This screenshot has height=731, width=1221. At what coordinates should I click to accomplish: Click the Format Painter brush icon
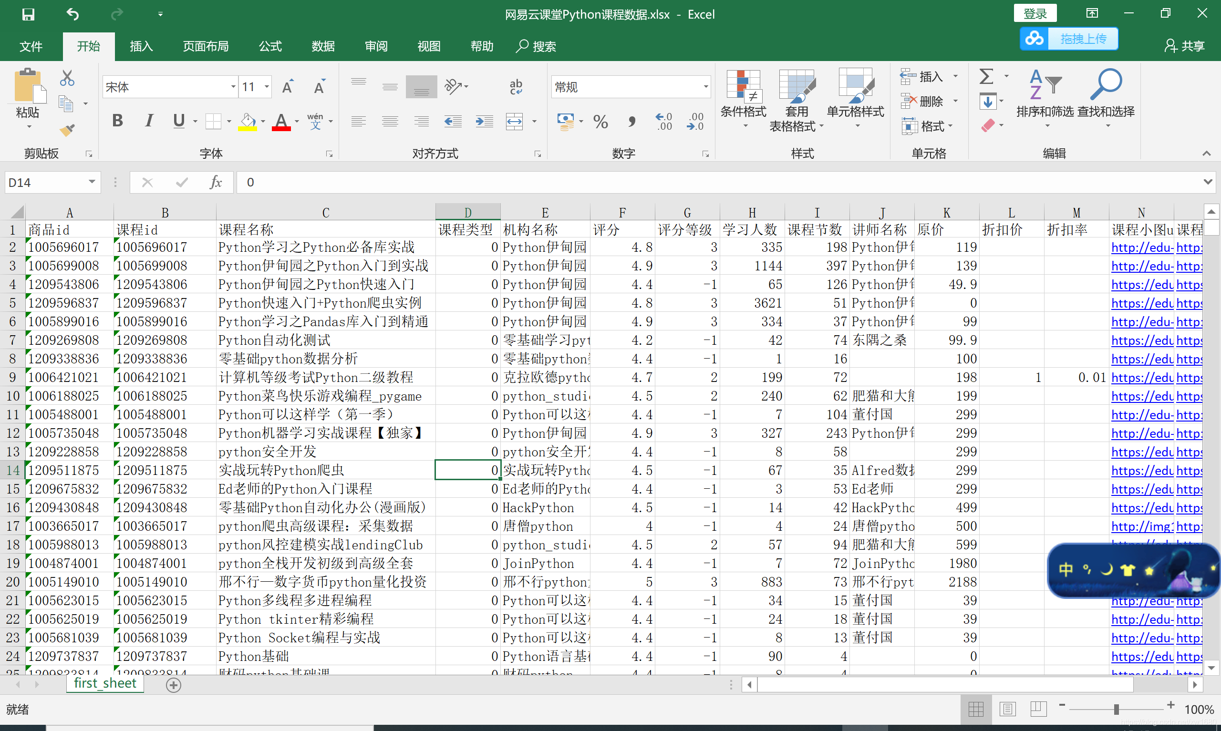pyautogui.click(x=67, y=130)
